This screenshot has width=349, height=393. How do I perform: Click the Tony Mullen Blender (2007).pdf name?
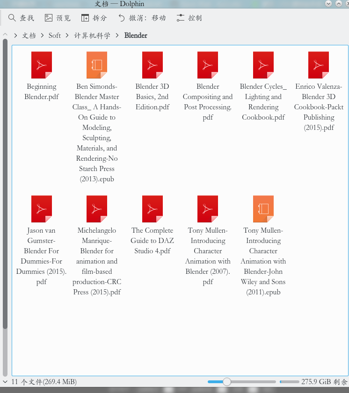pyautogui.click(x=208, y=256)
